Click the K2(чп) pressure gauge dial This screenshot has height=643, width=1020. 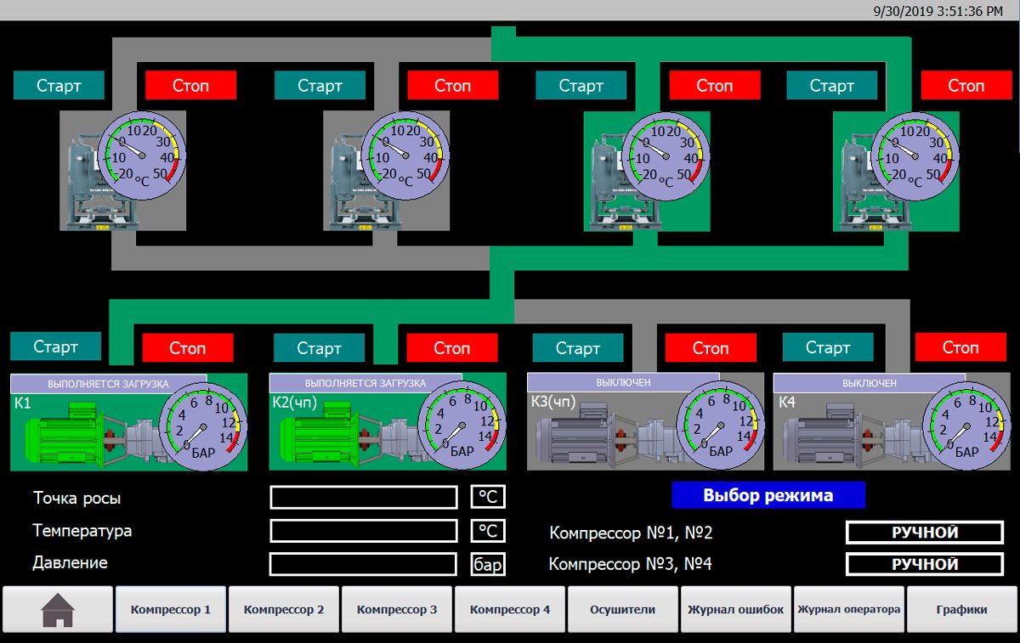462,426
